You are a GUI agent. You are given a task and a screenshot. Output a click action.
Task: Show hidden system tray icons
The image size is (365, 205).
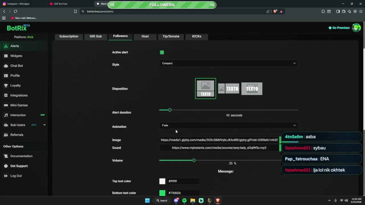click(x=329, y=200)
